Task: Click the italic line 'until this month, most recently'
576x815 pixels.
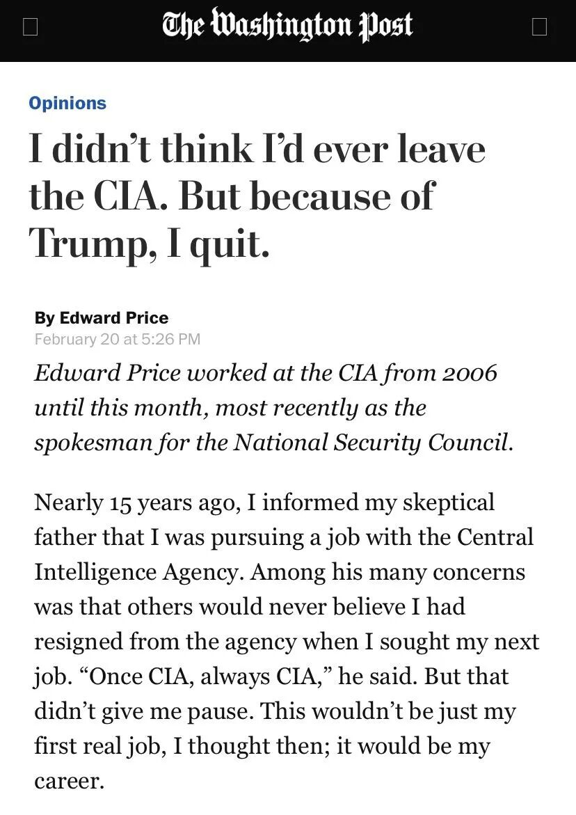Action: coord(230,408)
